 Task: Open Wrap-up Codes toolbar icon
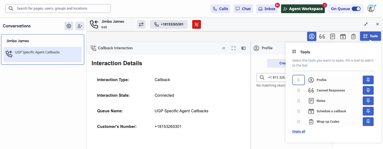tap(353, 36)
